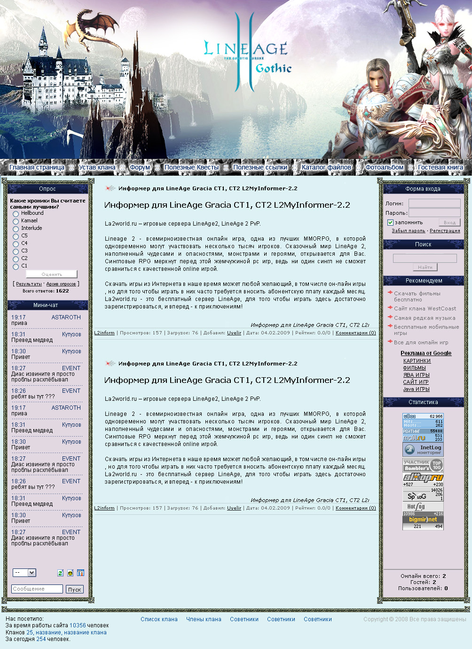Open 'Члены клана' footer link
The width and height of the screenshot is (472, 649).
[x=204, y=619]
